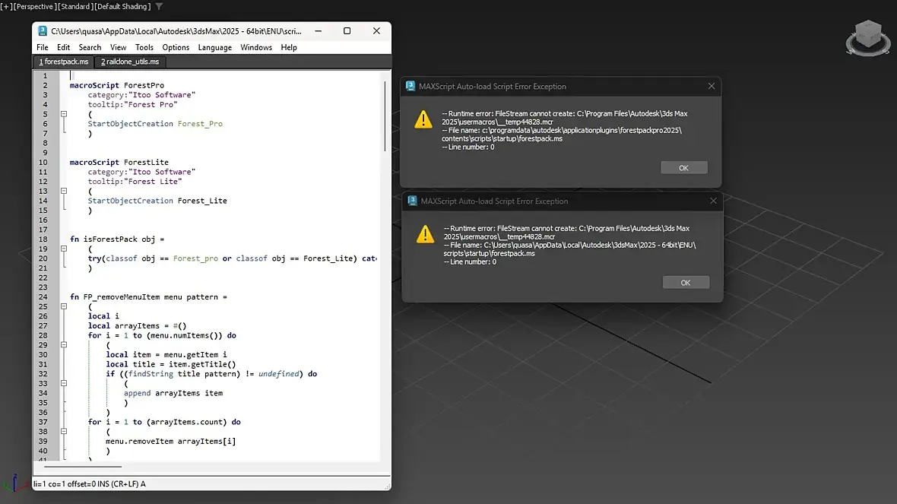Collapse the code fold at line 25

[64, 306]
